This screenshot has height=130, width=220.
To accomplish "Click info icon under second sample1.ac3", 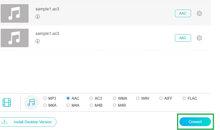I will pyautogui.click(x=38, y=41).
